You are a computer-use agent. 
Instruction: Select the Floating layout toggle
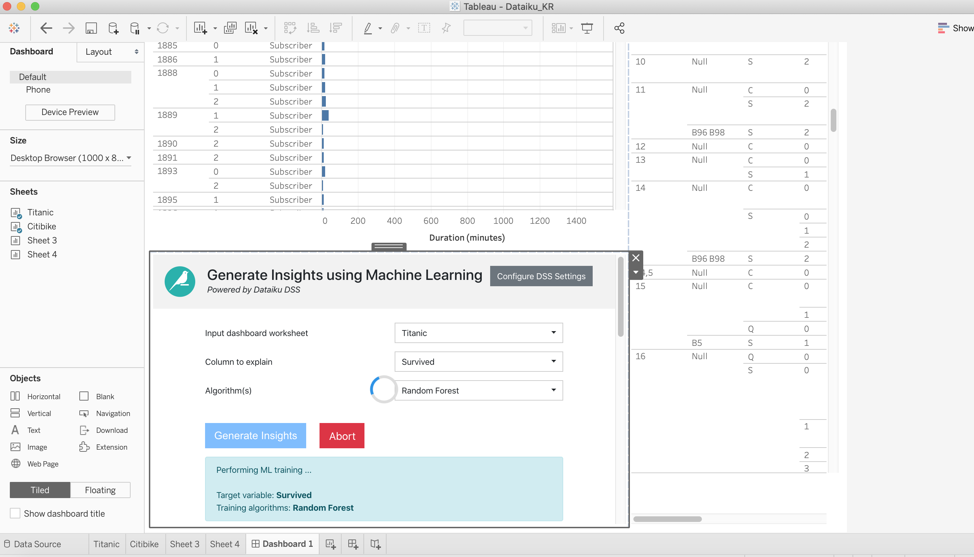tap(100, 490)
